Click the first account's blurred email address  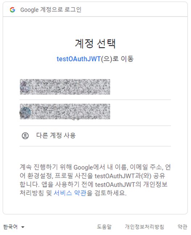tap(67, 91)
